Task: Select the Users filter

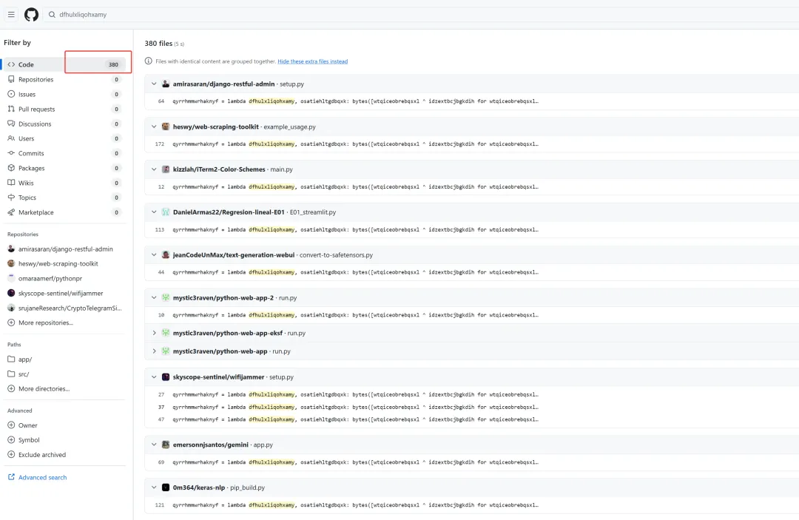Action: pyautogui.click(x=64, y=138)
